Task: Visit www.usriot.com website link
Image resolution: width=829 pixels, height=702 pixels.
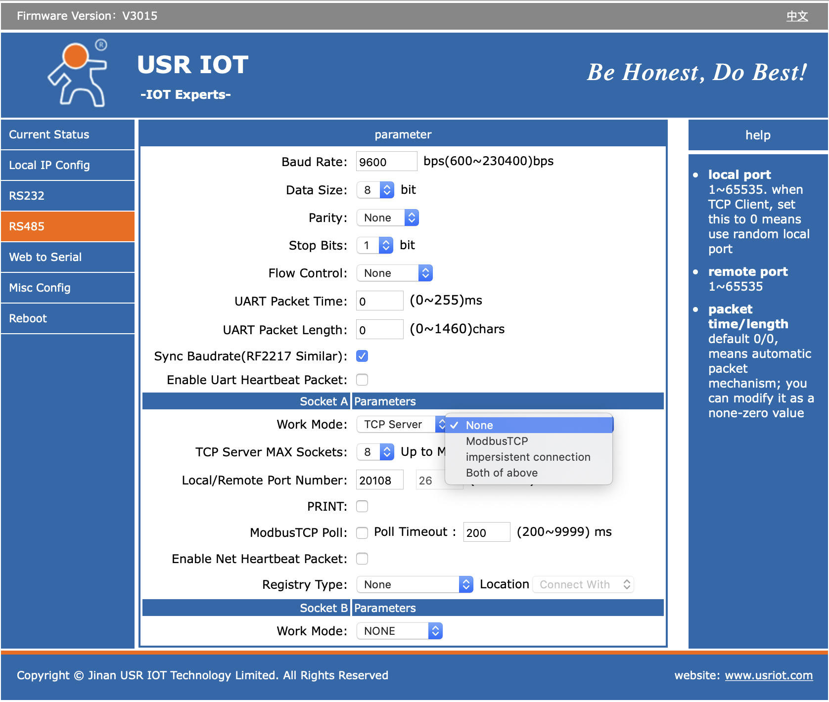Action: coord(769,675)
